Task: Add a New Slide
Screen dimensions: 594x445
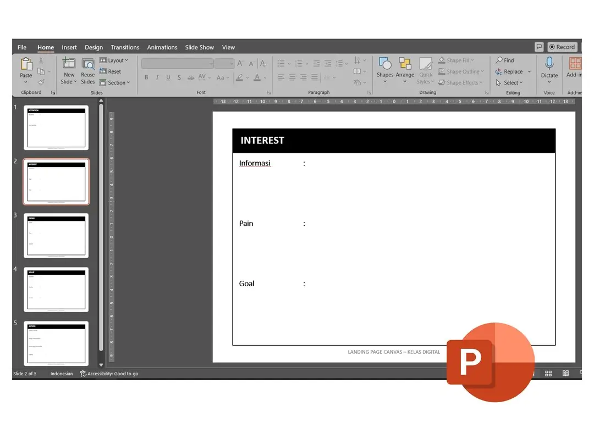Action: click(69, 70)
